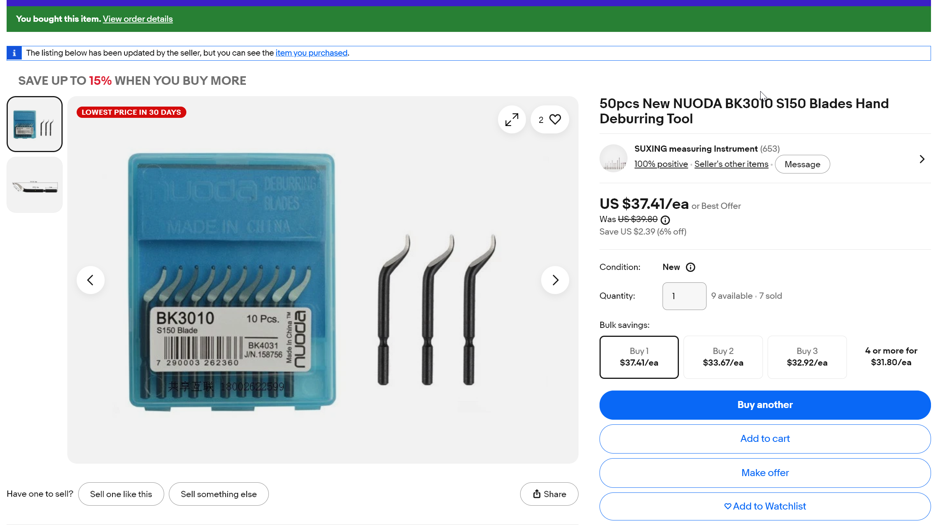This screenshot has height=529, width=945.
Task: Click the 'Save US $2.39 (6% off)' text
Action: click(643, 232)
